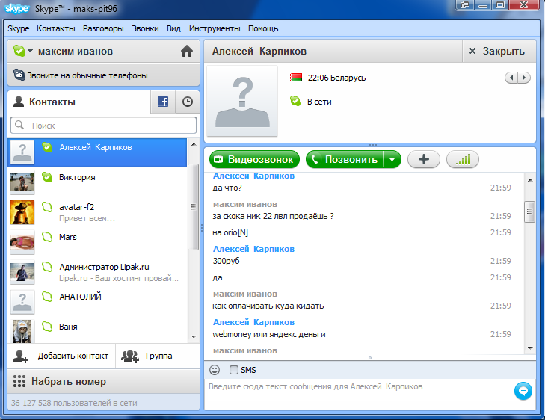Open own status dropdown near максим иванов

coord(30,51)
